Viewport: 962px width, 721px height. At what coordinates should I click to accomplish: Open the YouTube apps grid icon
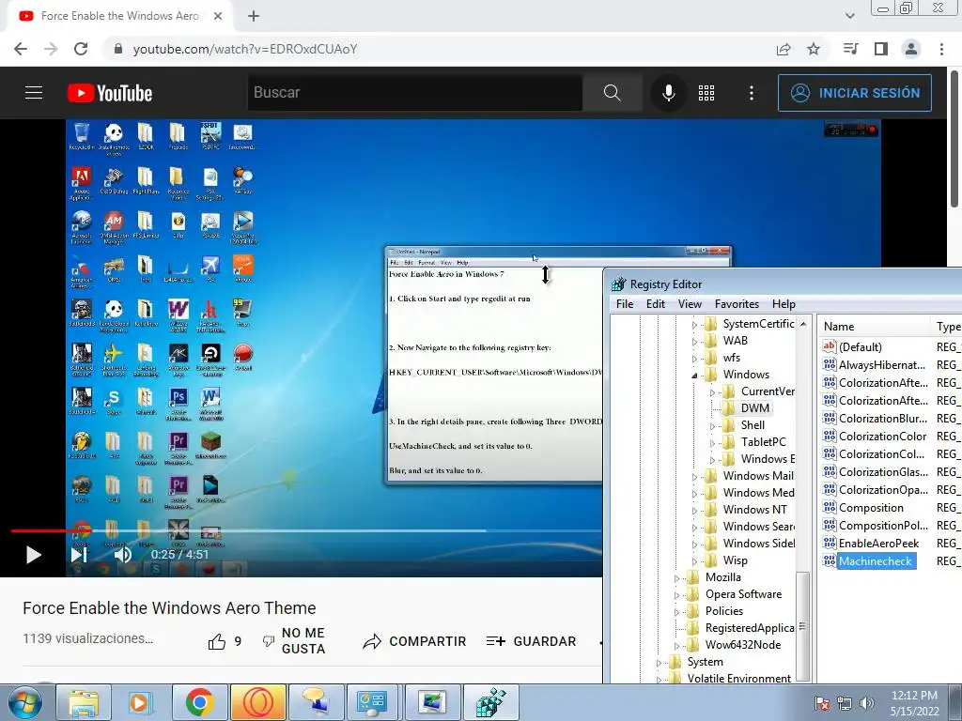click(706, 93)
